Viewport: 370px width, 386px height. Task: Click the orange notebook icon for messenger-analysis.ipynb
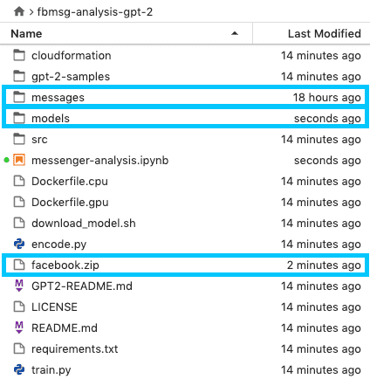[19, 160]
